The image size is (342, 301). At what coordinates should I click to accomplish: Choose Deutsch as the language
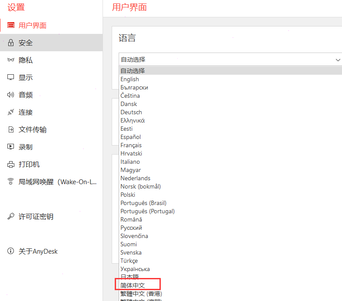point(231,112)
